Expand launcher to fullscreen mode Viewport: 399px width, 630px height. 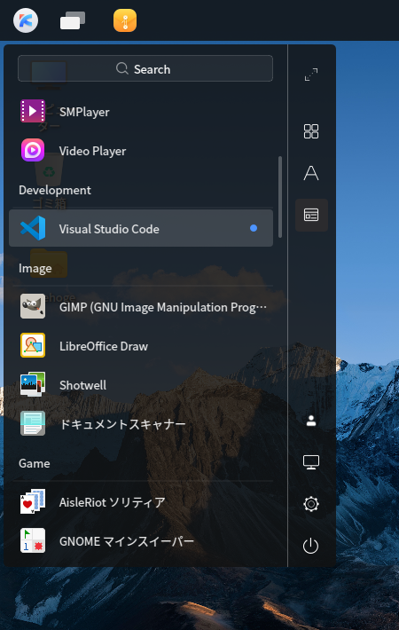[311, 75]
